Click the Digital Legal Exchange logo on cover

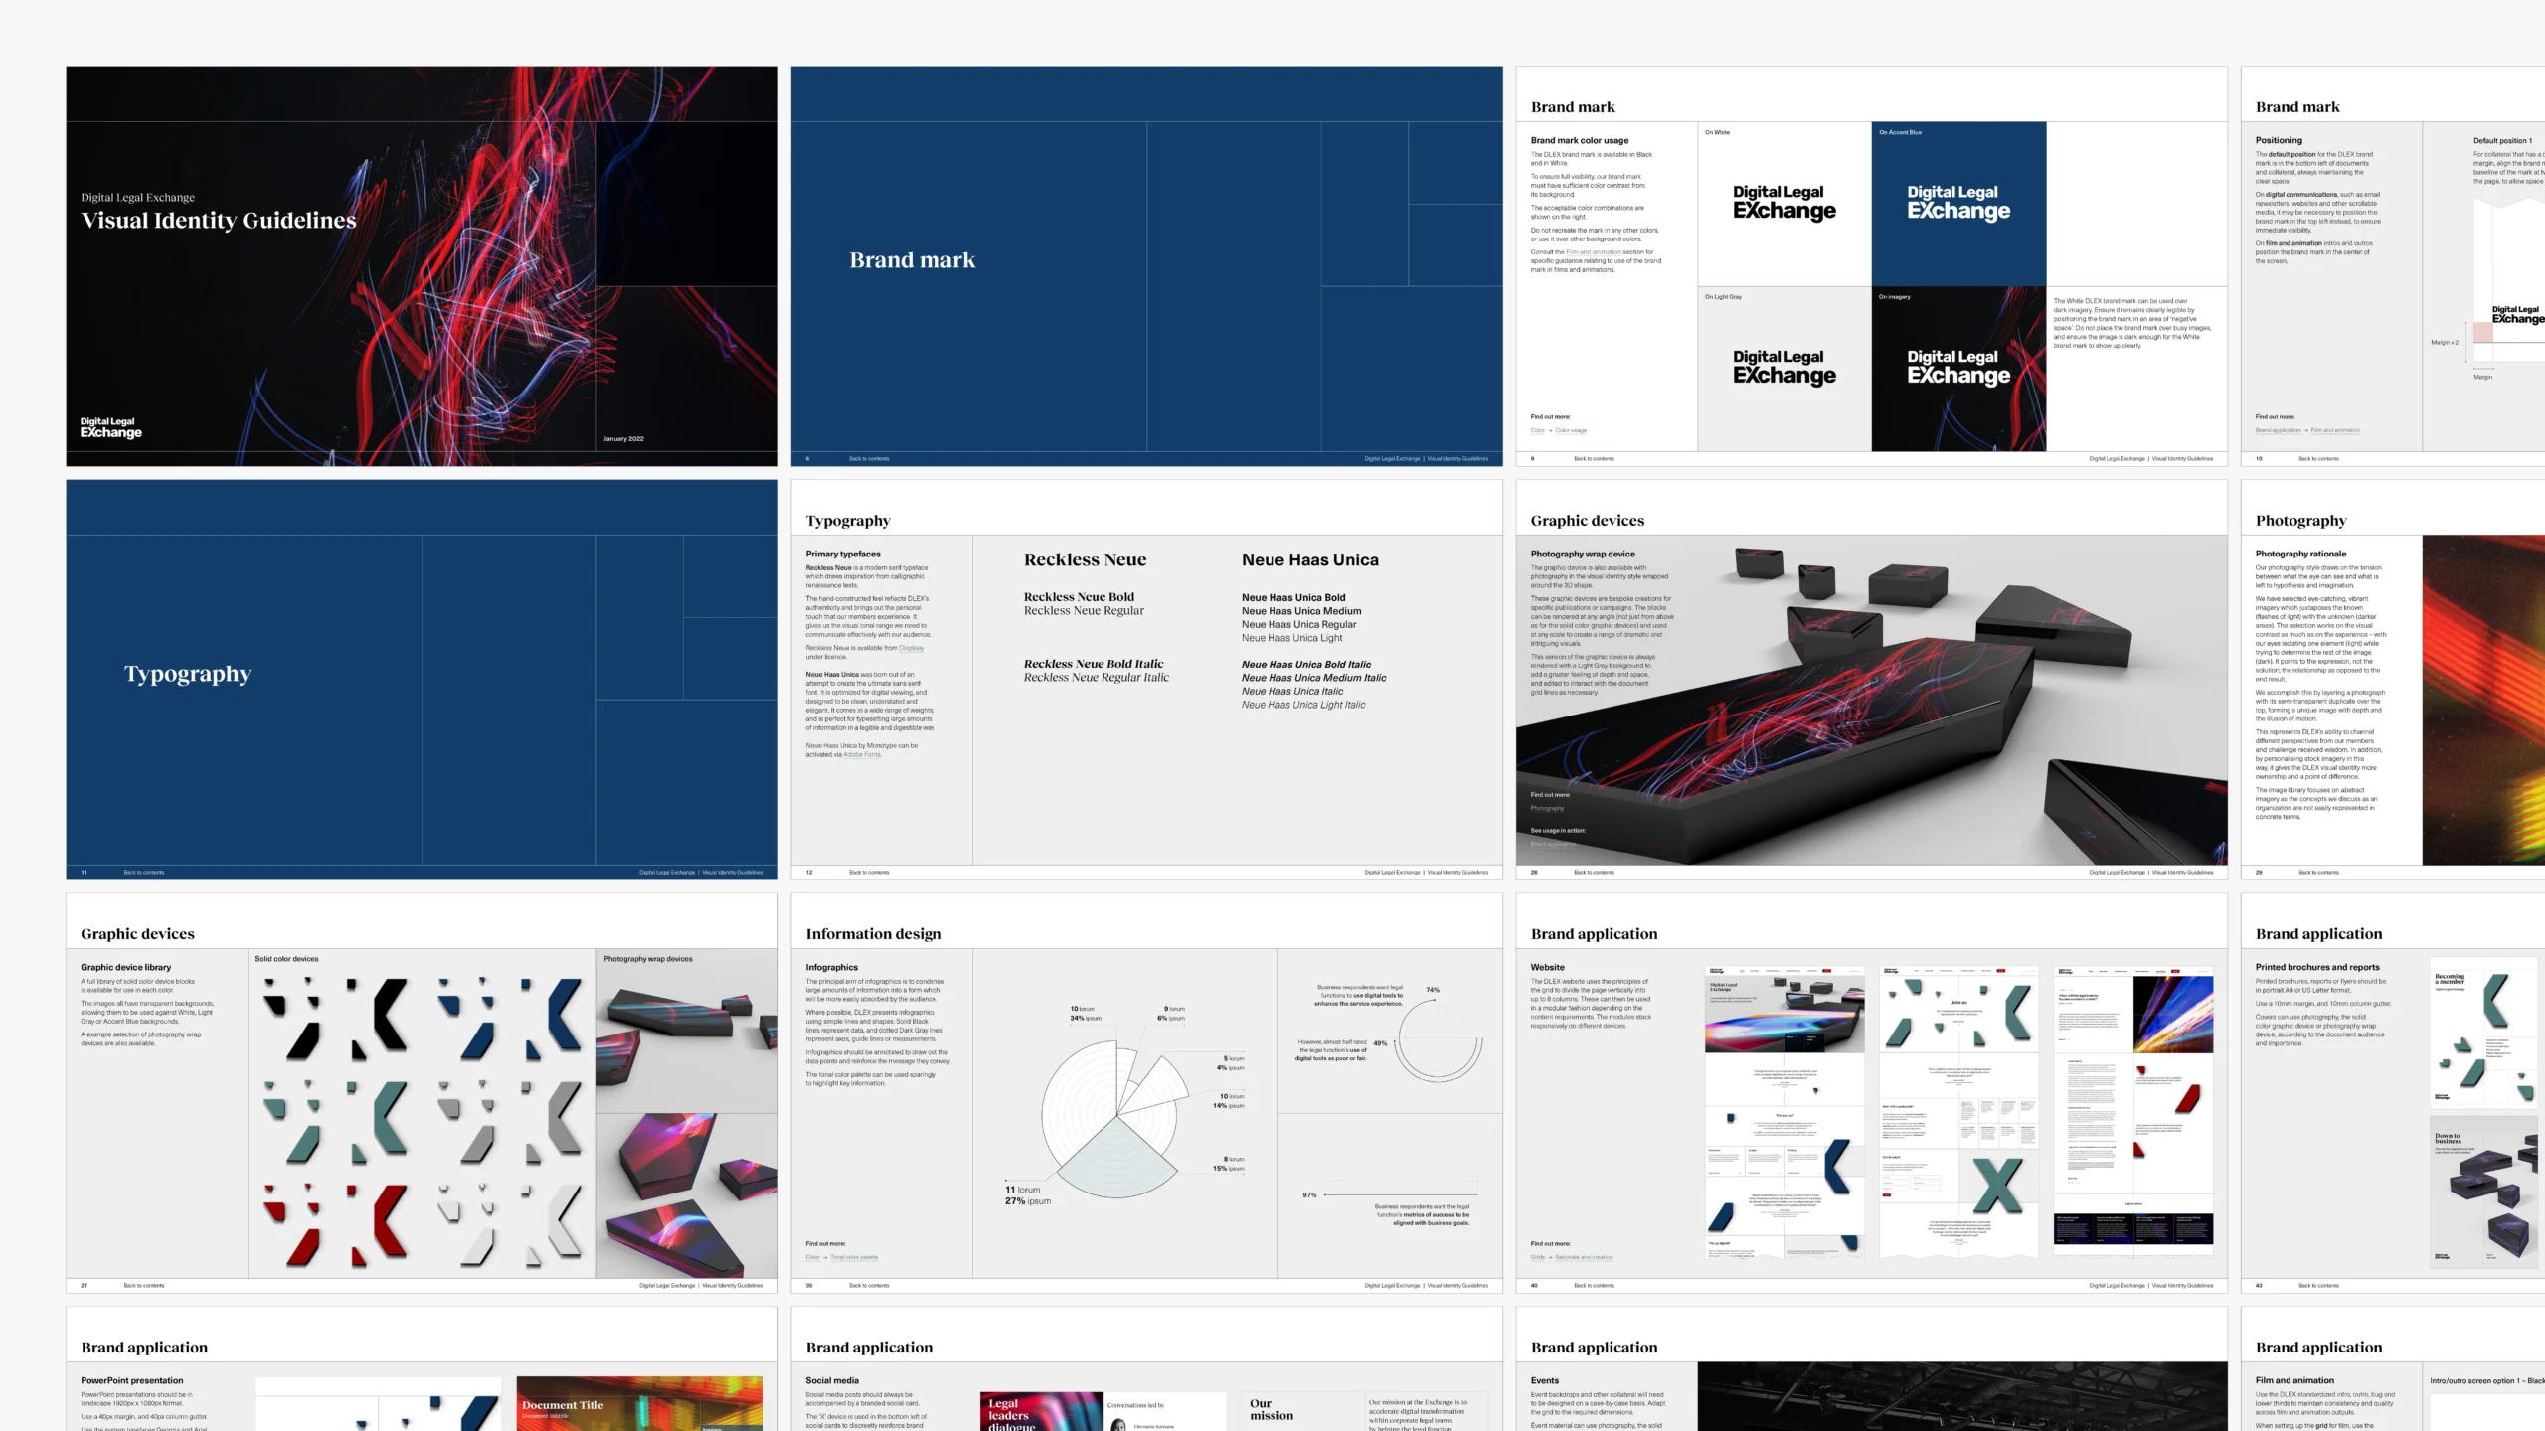click(111, 427)
